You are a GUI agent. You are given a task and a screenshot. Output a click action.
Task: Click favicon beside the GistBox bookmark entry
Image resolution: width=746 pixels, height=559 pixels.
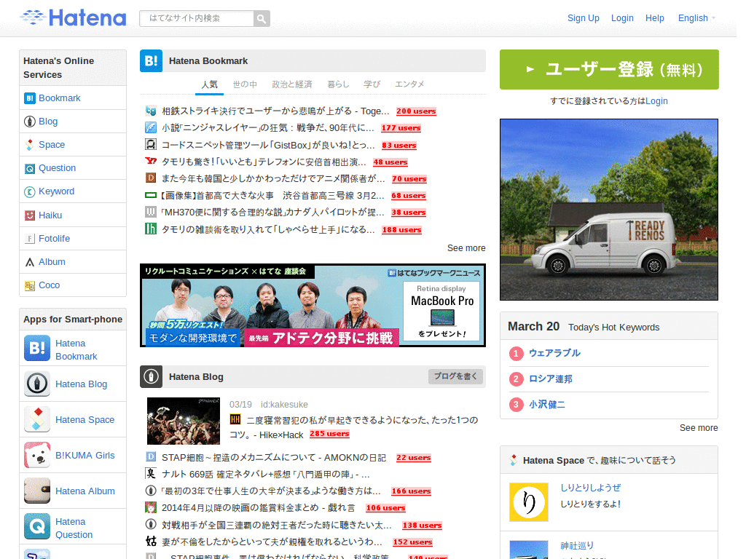pos(151,145)
